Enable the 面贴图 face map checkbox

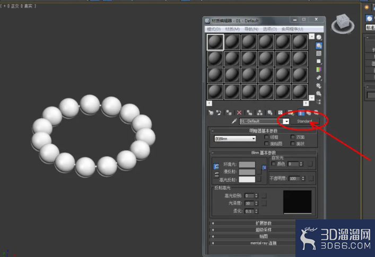click(x=266, y=144)
